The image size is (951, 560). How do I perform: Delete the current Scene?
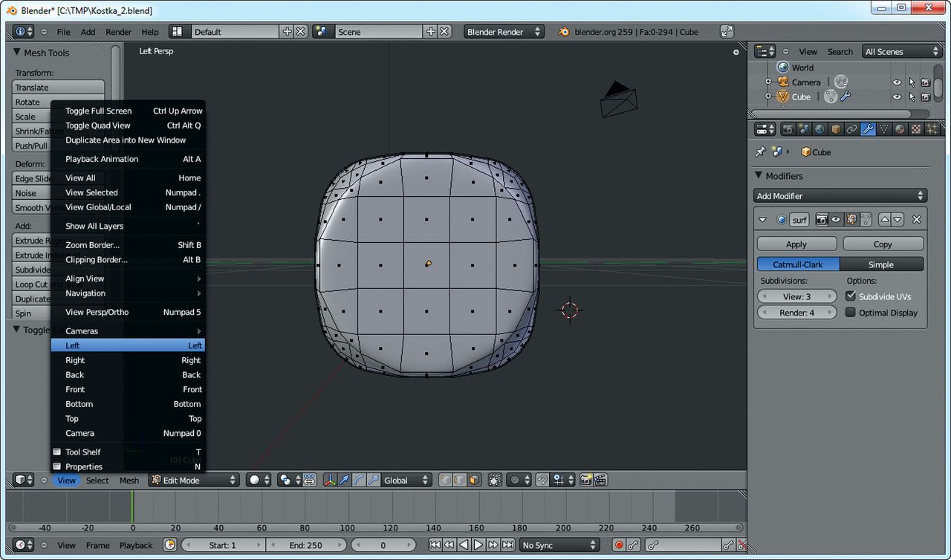(x=444, y=31)
